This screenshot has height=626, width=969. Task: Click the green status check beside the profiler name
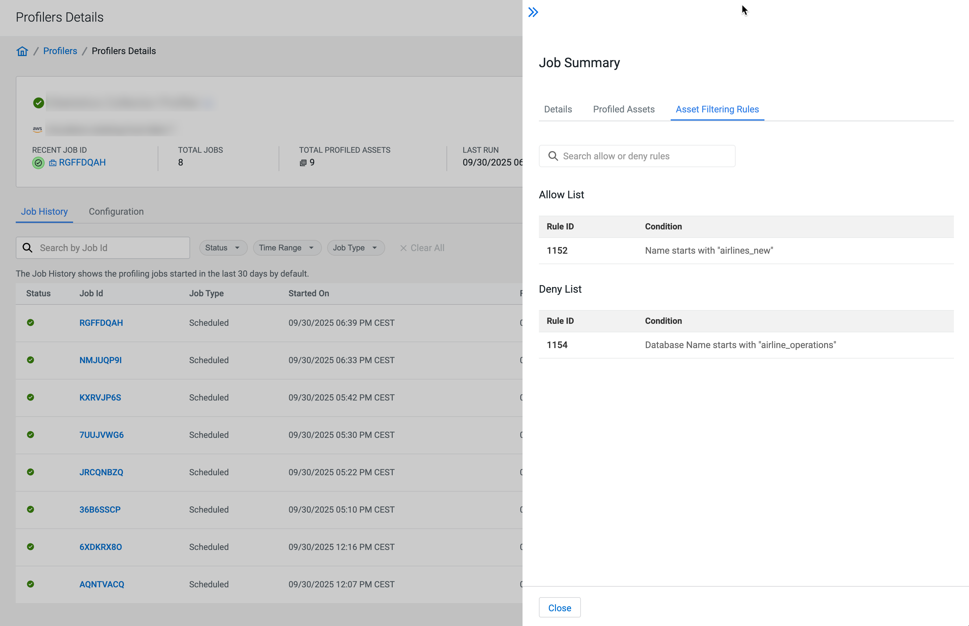point(39,103)
